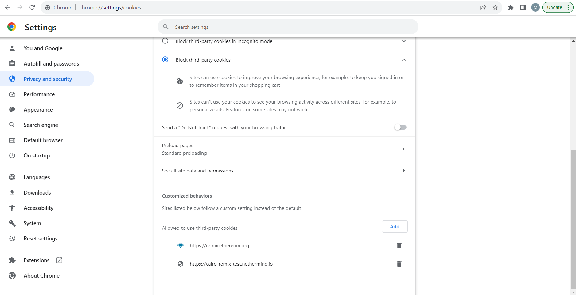
Task: Select Privacy and security section
Action: [x=48, y=79]
